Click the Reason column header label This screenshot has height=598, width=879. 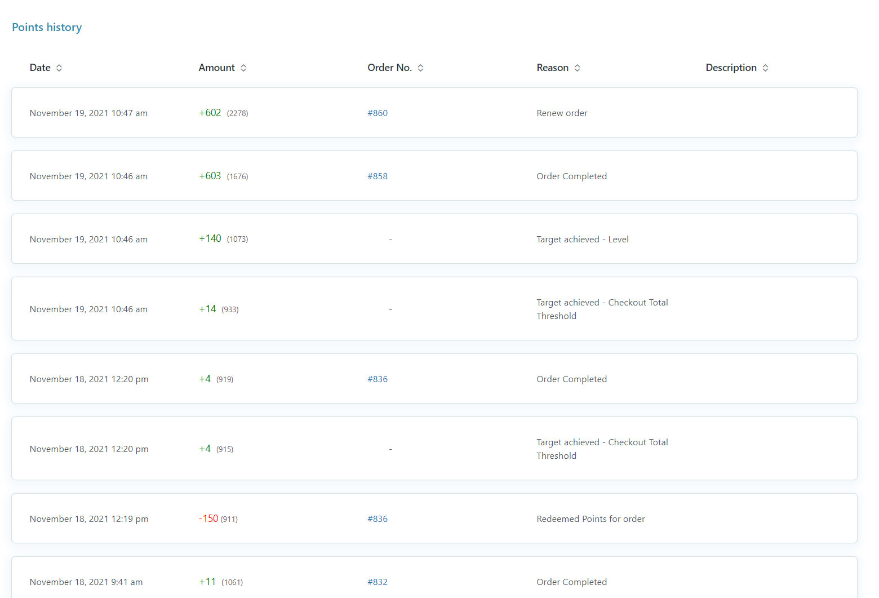point(552,68)
